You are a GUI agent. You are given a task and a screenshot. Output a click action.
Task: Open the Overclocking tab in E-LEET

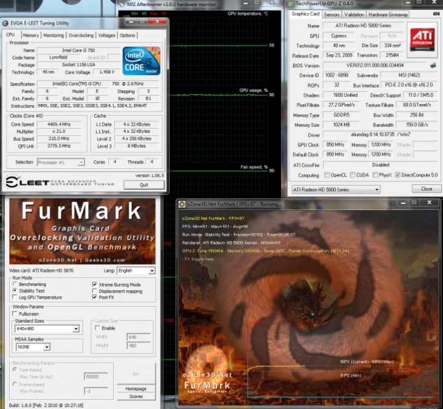pyautogui.click(x=81, y=35)
